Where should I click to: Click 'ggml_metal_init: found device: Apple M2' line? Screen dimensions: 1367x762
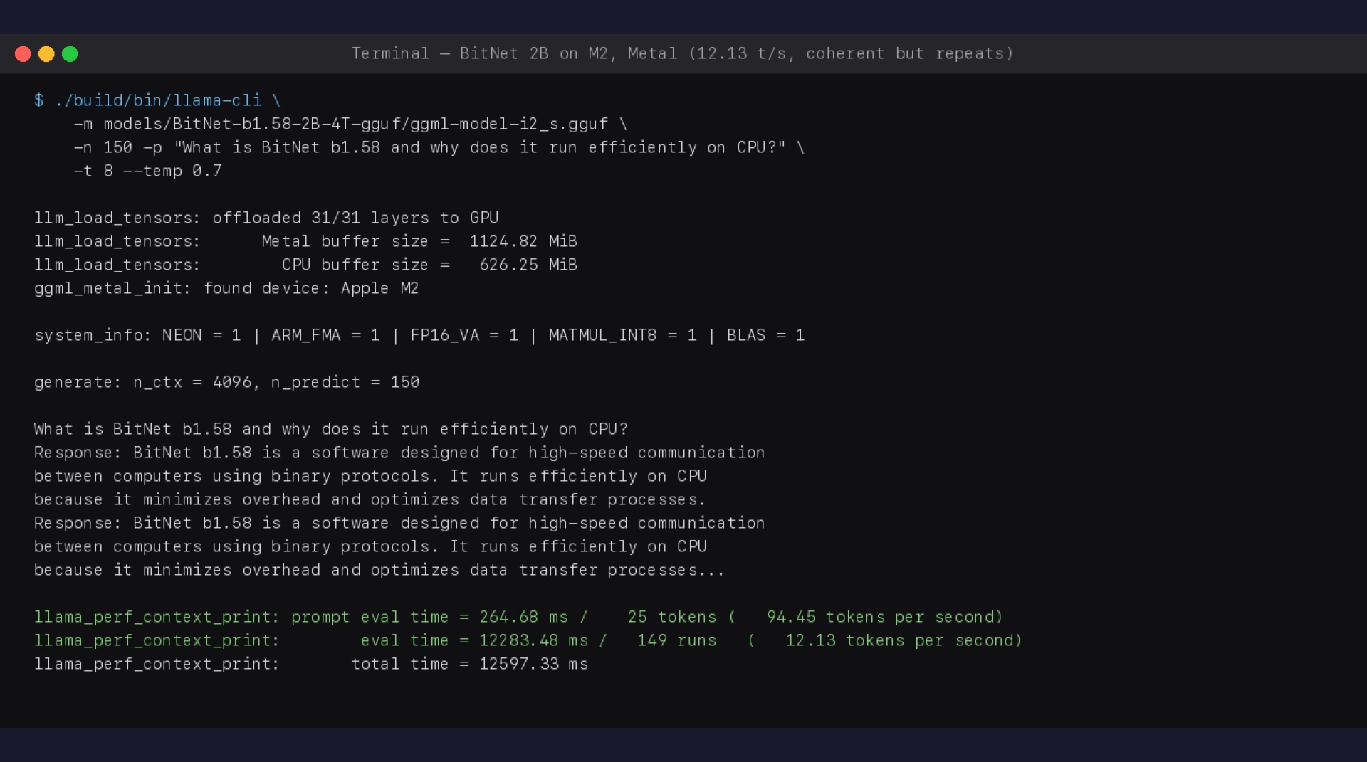click(x=226, y=288)
